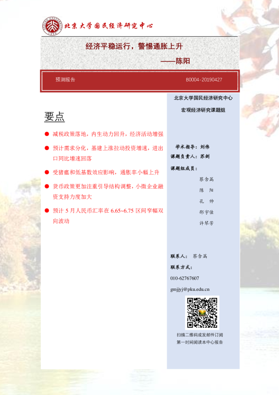Viewport: 279px width, 395px height.
Task: Click the 联系人： contact line
Action: tap(189, 256)
